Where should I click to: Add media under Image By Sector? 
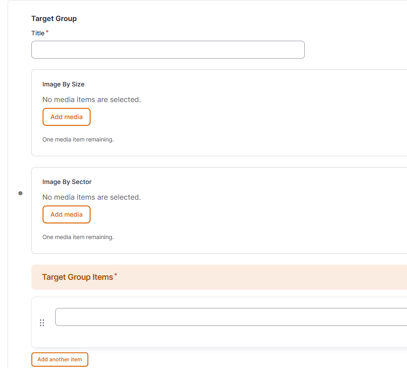pos(66,214)
